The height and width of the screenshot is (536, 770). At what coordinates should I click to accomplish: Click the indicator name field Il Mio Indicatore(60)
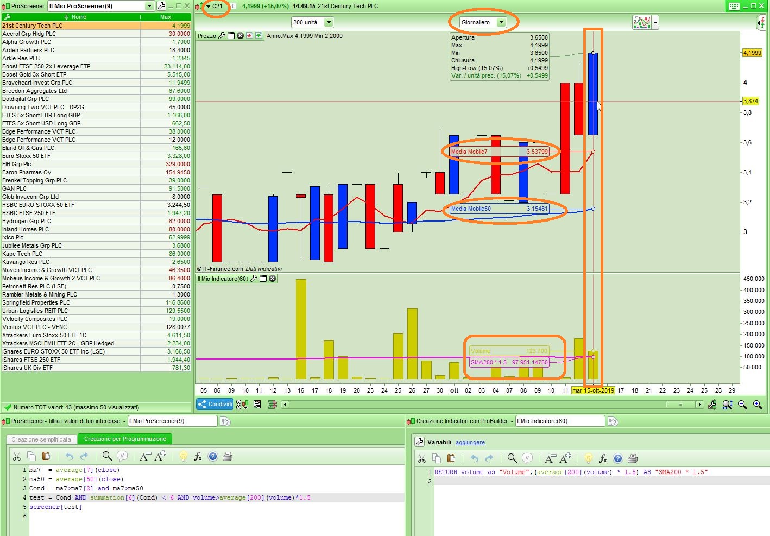(x=560, y=421)
